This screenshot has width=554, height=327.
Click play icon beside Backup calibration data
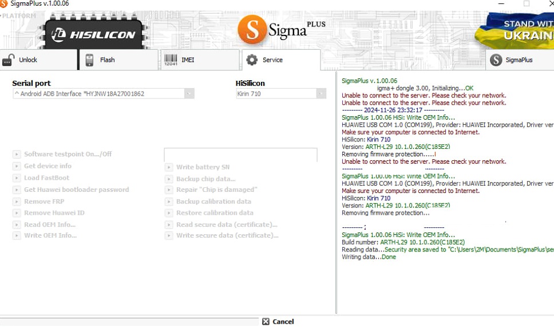coord(169,202)
